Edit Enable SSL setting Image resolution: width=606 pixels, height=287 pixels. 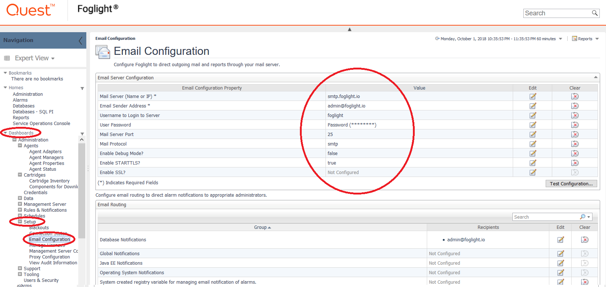coord(533,172)
